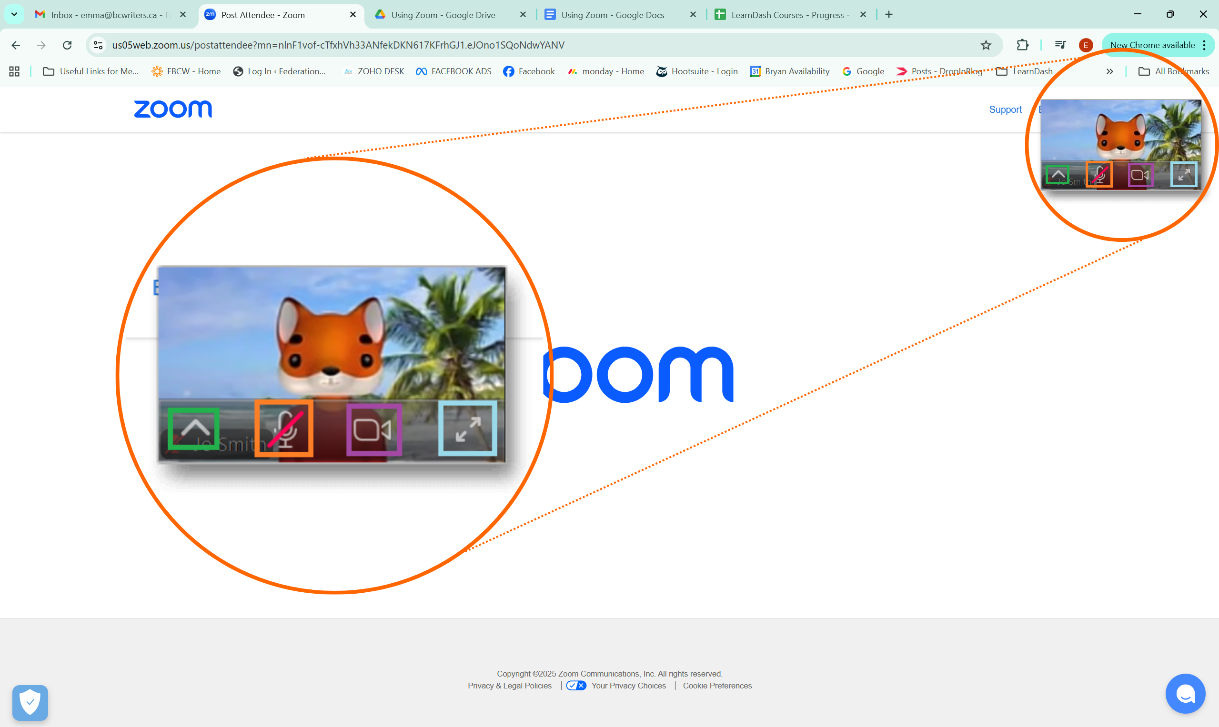Open a new browser tab
This screenshot has height=727, width=1219.
click(x=888, y=15)
